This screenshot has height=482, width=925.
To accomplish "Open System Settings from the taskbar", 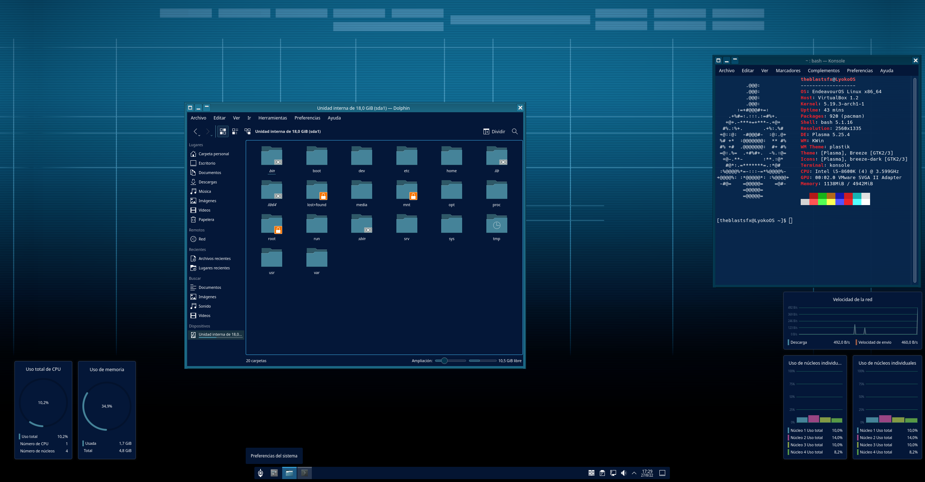I will point(274,473).
